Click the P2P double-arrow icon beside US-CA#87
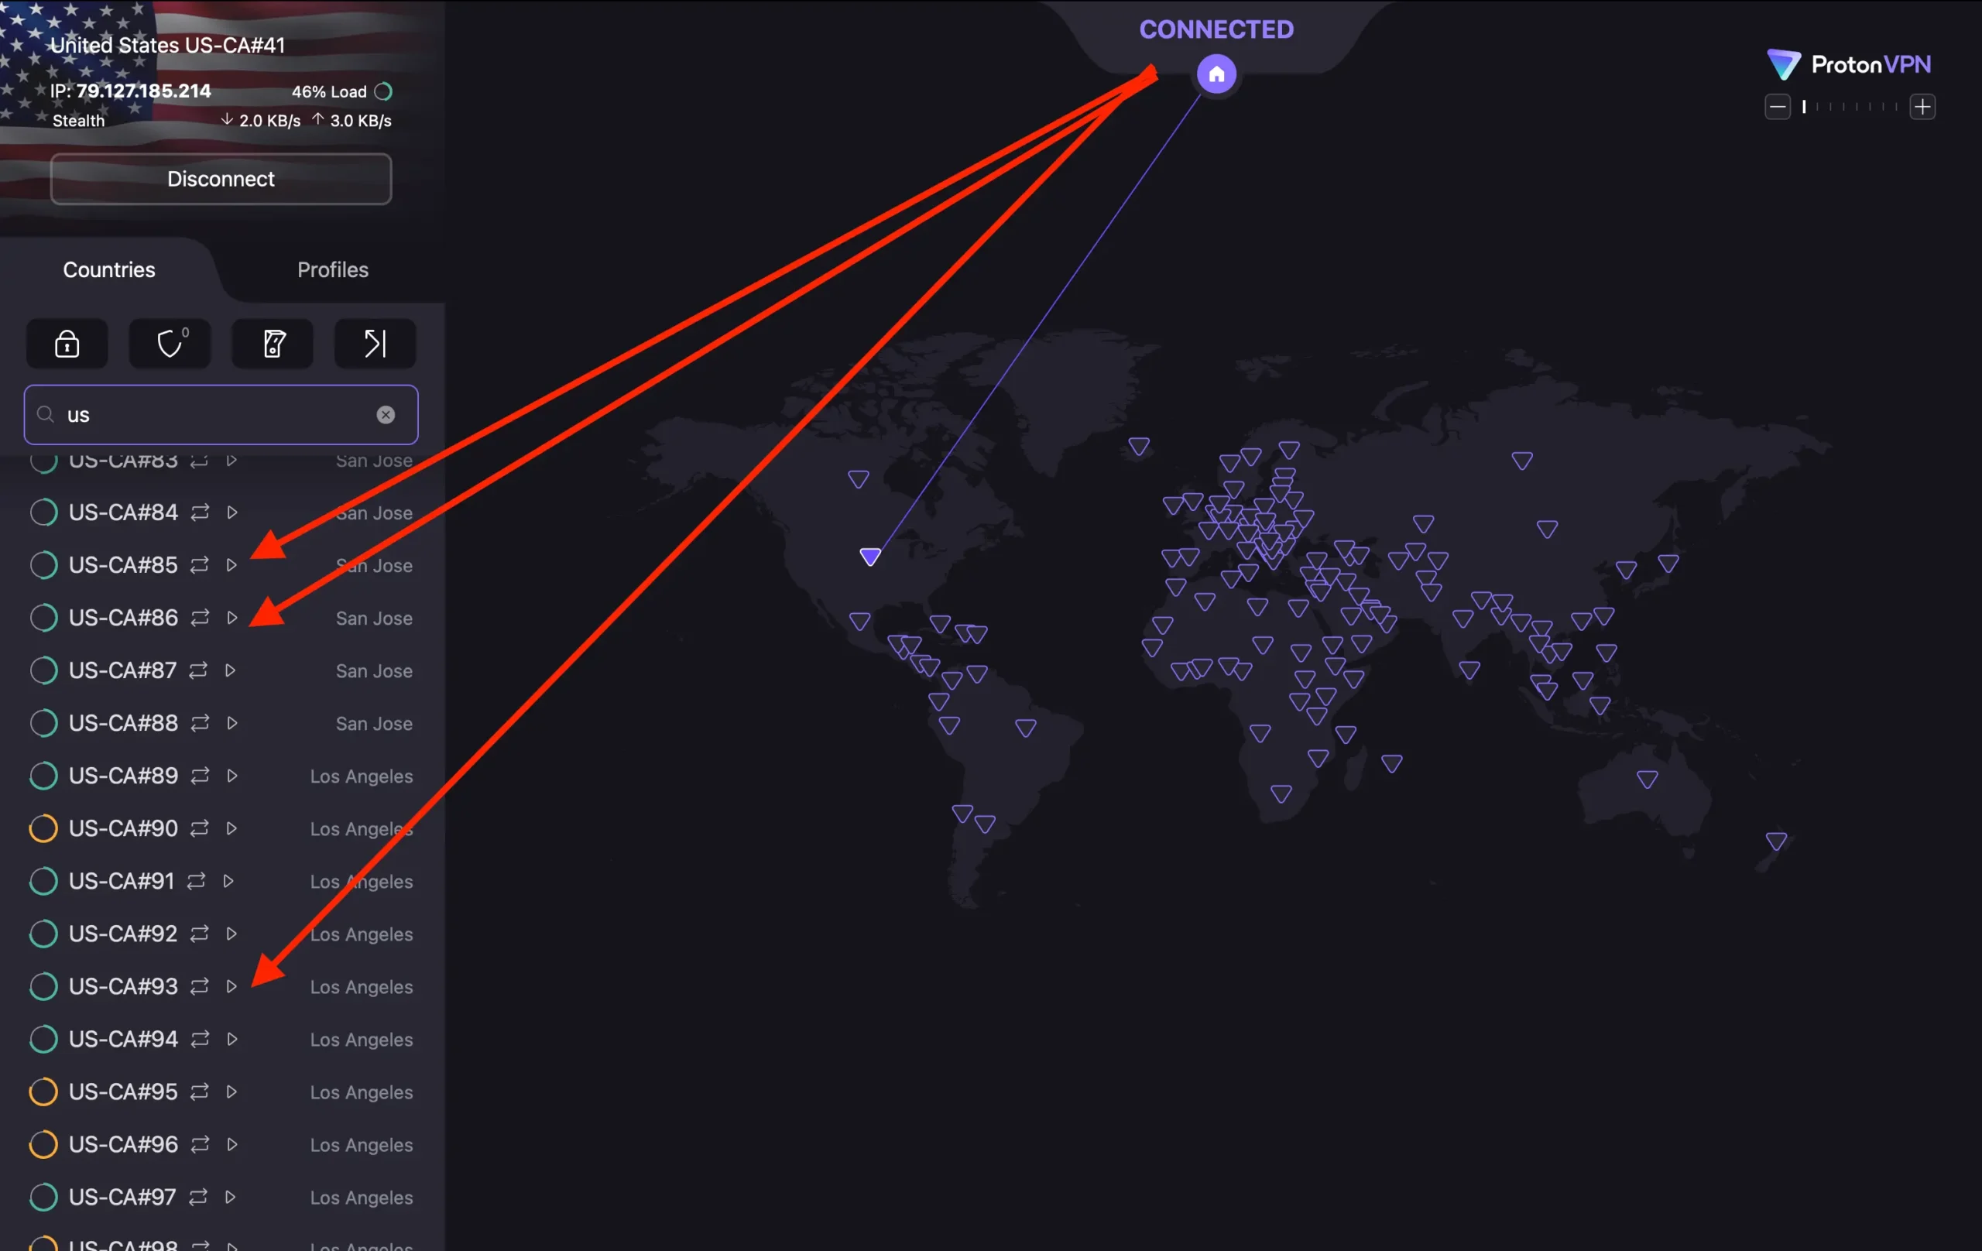 click(197, 670)
